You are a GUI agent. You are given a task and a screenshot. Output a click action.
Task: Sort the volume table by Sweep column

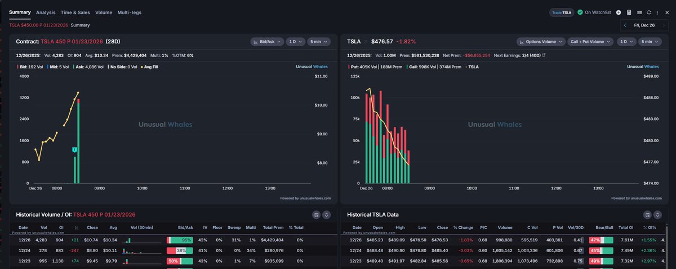pyautogui.click(x=234, y=227)
